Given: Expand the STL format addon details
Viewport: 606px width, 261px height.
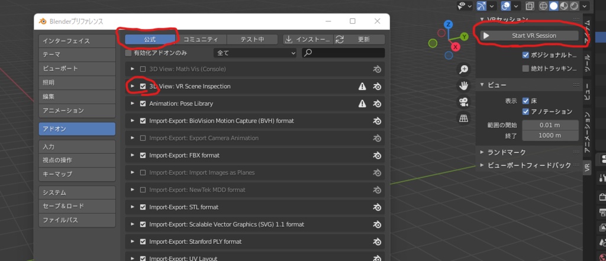Looking at the screenshot, I should point(133,207).
